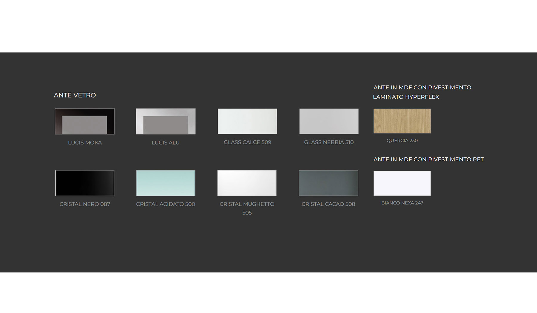Screen dimensions: 537x313
Task: Click the ANTE IN MDF CON RIVESTIMENTO PET heading
Action: click(428, 159)
